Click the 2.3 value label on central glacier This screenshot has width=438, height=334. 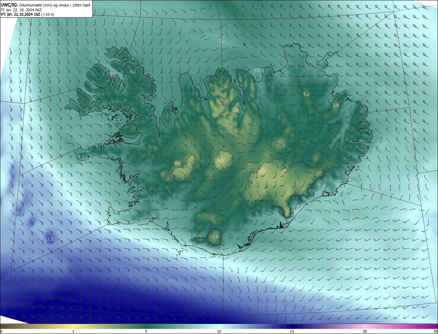tap(221, 161)
